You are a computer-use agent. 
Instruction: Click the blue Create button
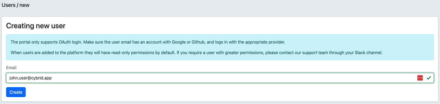coord(16,92)
